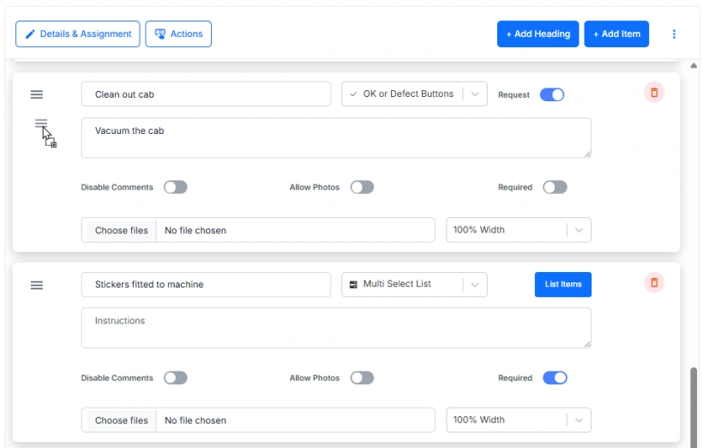703x448 pixels.
Task: Open the Actions tab
Action: pos(178,34)
